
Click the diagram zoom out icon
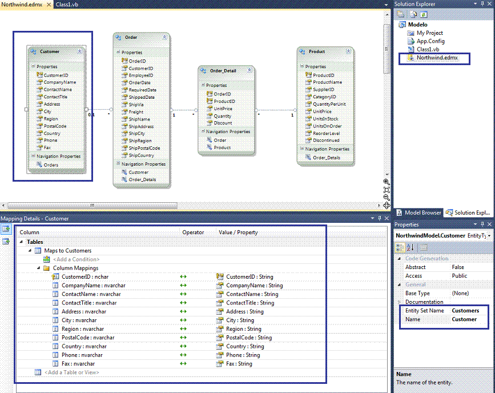click(386, 198)
